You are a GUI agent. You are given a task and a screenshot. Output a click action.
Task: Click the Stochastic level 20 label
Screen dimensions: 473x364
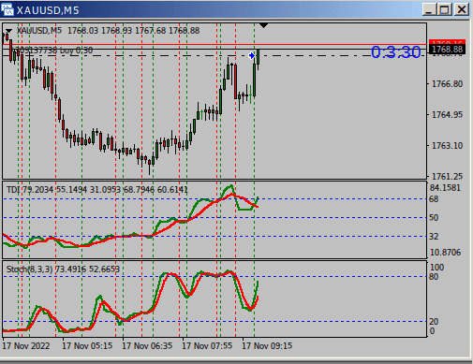click(x=434, y=322)
